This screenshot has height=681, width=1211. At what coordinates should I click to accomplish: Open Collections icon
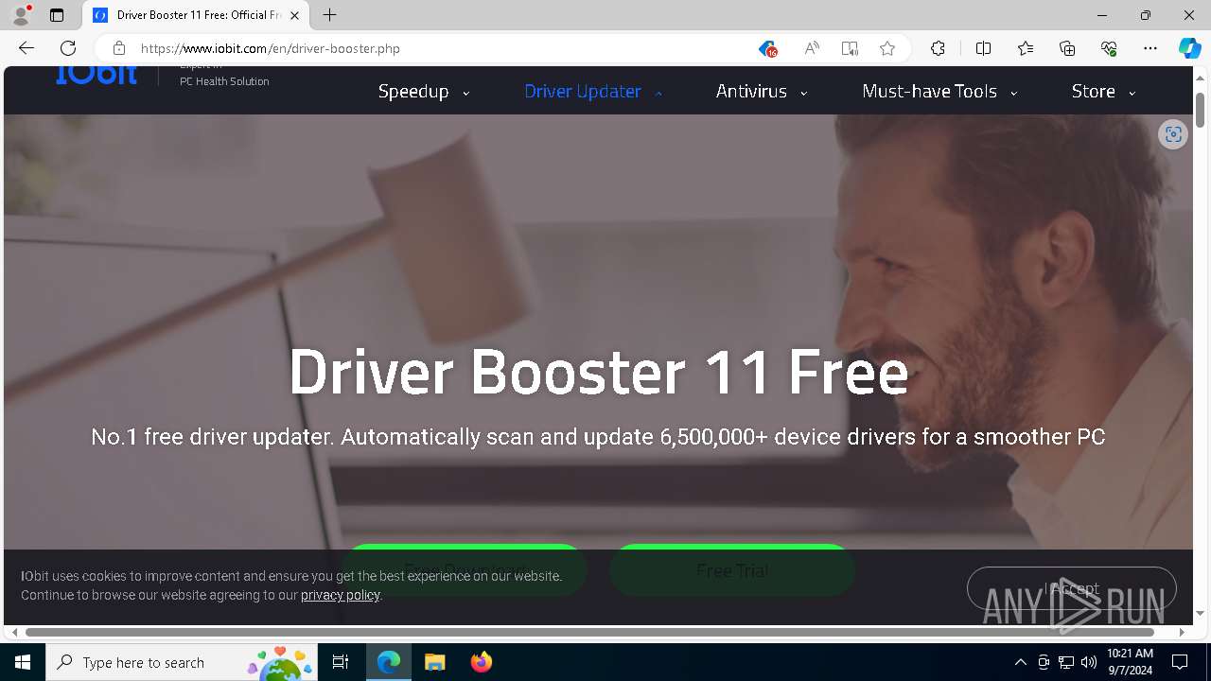[1067, 48]
